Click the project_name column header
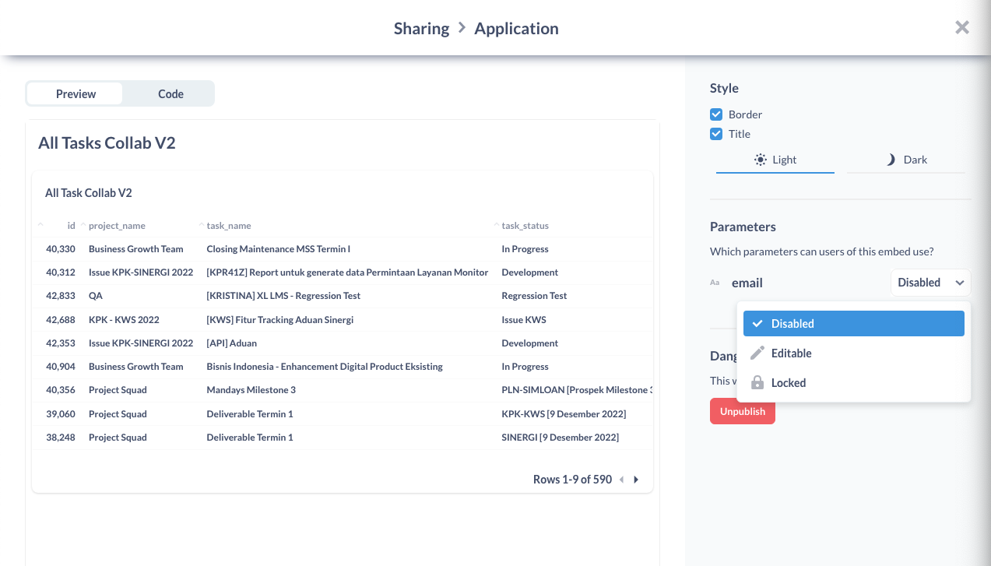Screen dimensions: 991x566 117,226
